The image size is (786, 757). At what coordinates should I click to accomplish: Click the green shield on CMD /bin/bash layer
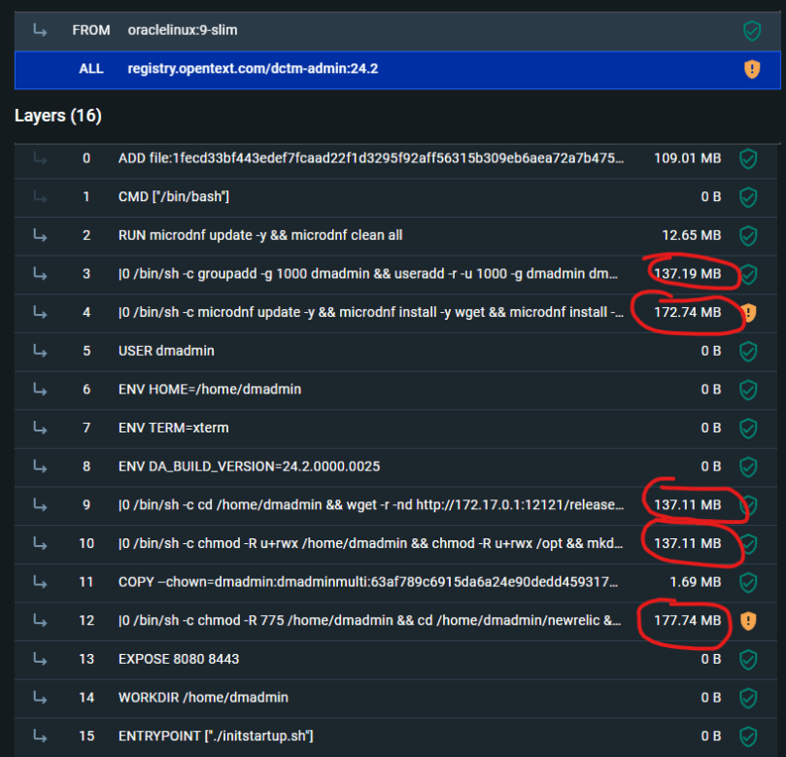click(x=748, y=197)
